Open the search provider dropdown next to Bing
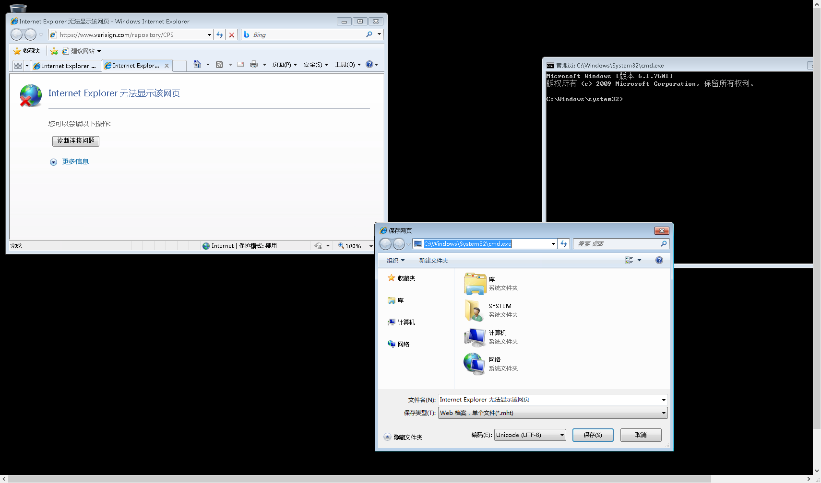Screen dimensions: 821x483 [x=379, y=34]
